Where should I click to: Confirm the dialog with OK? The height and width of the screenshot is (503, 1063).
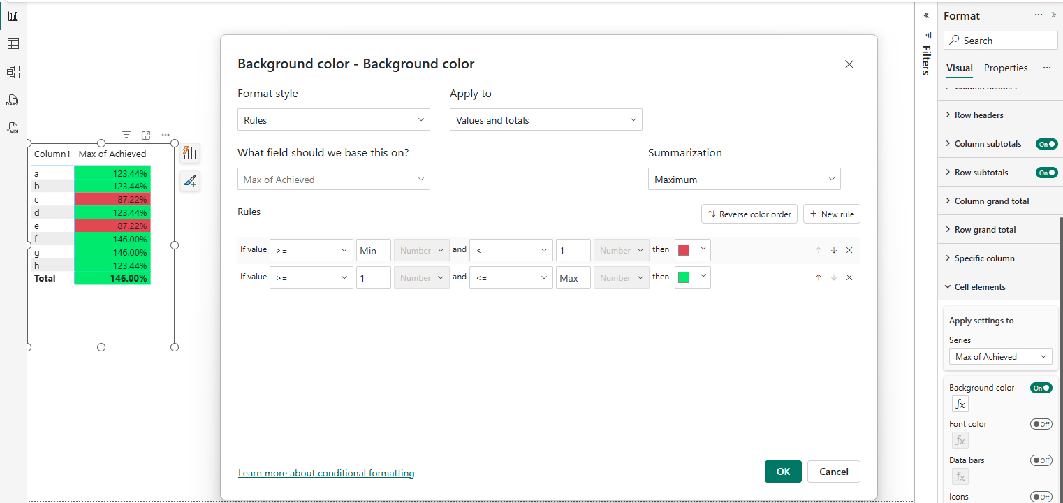click(784, 472)
